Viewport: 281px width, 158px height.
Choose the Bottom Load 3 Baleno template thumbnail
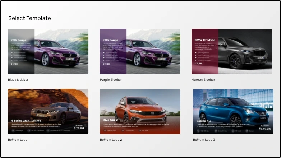(x=233, y=112)
